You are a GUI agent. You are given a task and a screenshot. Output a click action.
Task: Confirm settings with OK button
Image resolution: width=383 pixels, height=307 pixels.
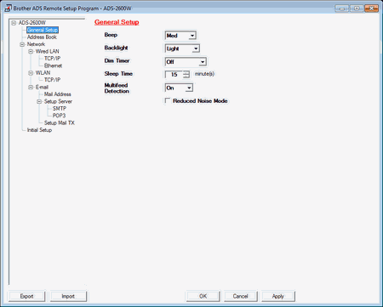(203, 296)
